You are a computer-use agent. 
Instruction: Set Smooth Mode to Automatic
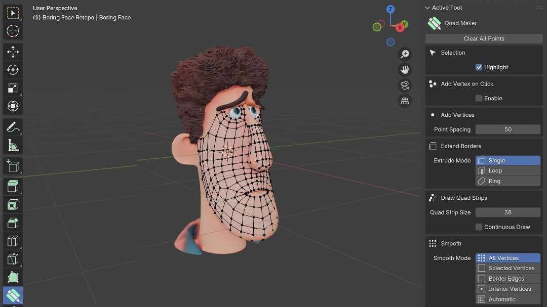click(x=508, y=299)
